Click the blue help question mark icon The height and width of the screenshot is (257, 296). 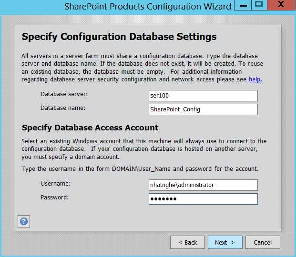pyautogui.click(x=24, y=221)
